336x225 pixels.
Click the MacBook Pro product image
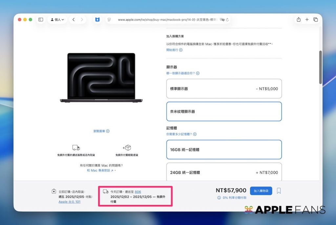click(101, 78)
